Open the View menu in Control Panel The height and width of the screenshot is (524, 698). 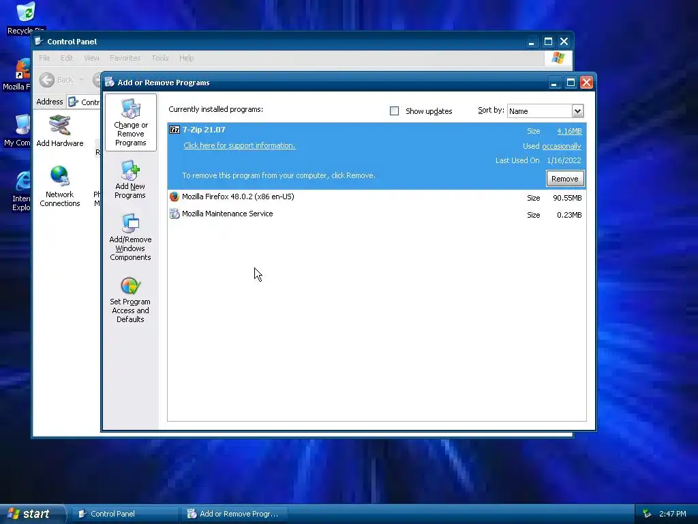[x=91, y=58]
